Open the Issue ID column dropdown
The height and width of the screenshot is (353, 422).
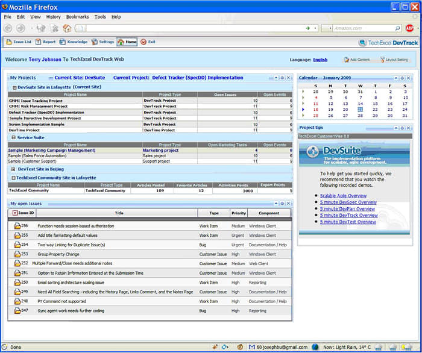coord(15,213)
